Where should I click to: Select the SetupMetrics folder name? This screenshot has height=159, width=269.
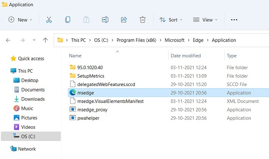click(91, 76)
